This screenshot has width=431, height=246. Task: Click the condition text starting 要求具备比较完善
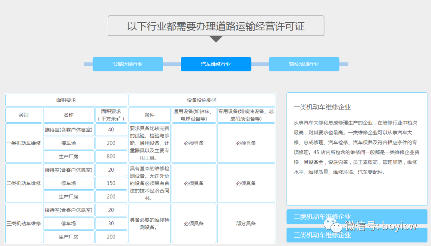pyautogui.click(x=150, y=143)
